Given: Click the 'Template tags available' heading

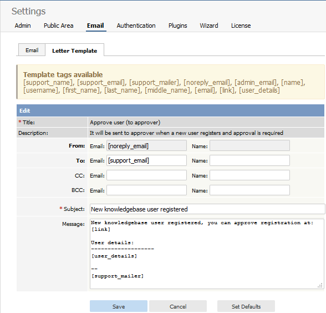Looking at the screenshot, I should tap(63, 74).
